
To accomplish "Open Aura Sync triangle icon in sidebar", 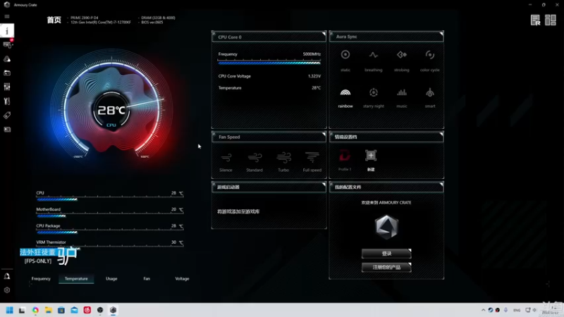I will click(7, 59).
